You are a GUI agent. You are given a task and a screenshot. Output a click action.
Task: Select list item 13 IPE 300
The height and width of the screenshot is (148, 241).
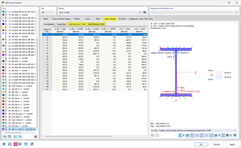(19, 15)
